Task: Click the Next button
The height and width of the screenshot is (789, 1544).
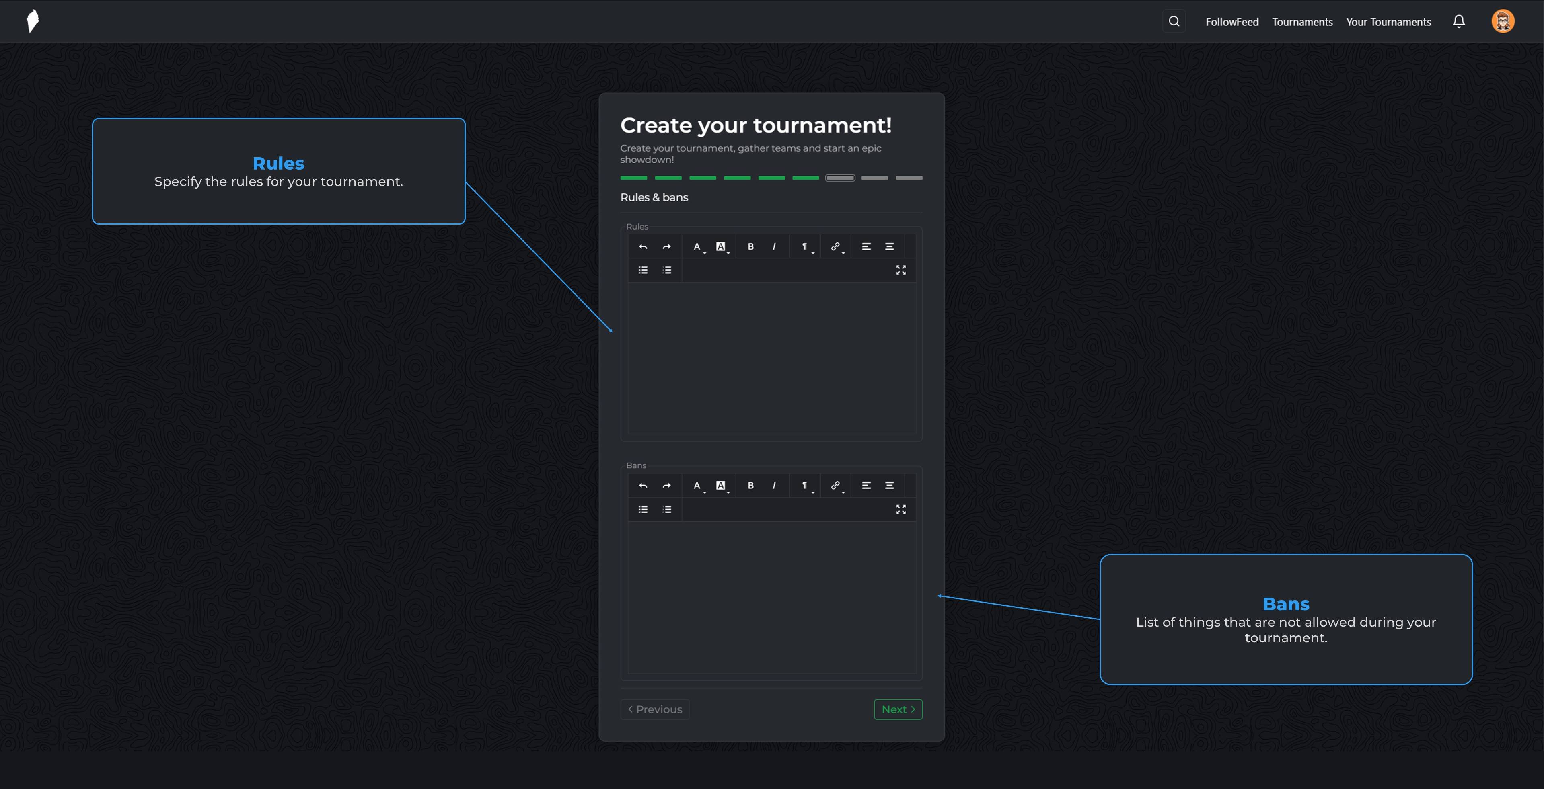Action: pyautogui.click(x=897, y=709)
